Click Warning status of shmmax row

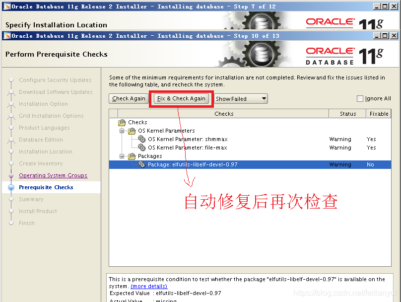340,139
